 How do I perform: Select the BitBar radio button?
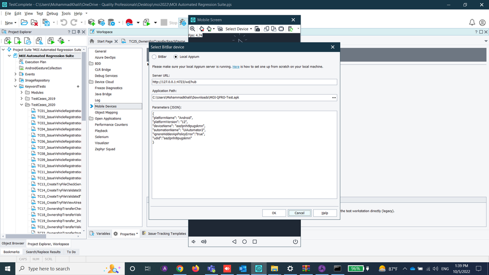tap(155, 57)
